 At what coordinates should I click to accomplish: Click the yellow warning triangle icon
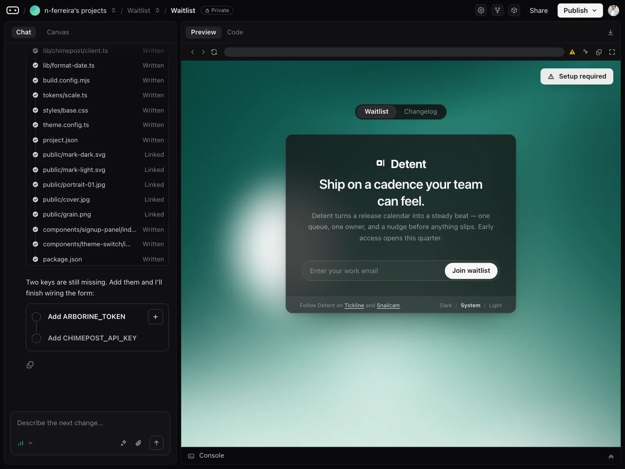coord(572,52)
